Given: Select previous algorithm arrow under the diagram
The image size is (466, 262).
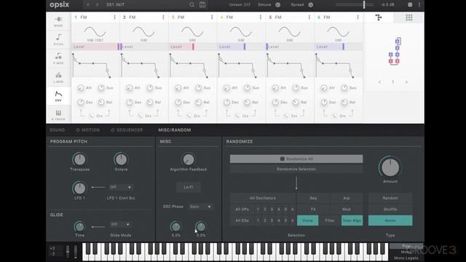Looking at the screenshot, I should point(380,82).
